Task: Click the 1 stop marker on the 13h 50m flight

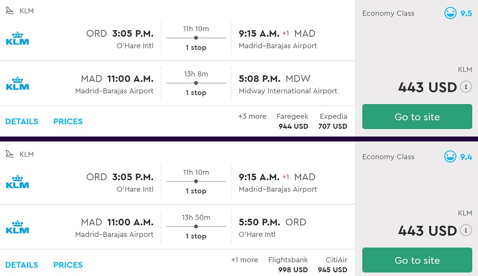Action: (x=196, y=226)
